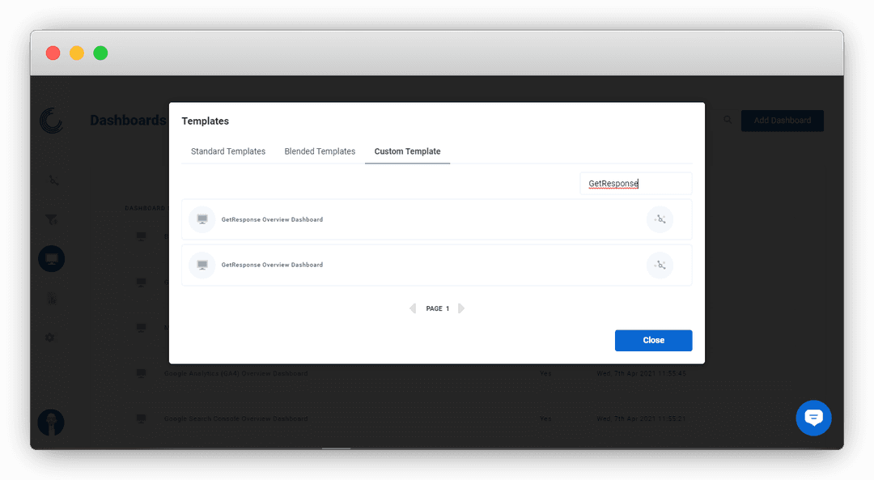The width and height of the screenshot is (874, 480).
Task: Click monitor icon of first GetResponse template
Action: tap(202, 219)
